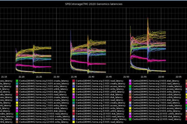Click the 22:00 time axis label
Screen dimensions: 187x124
pos(161,77)
